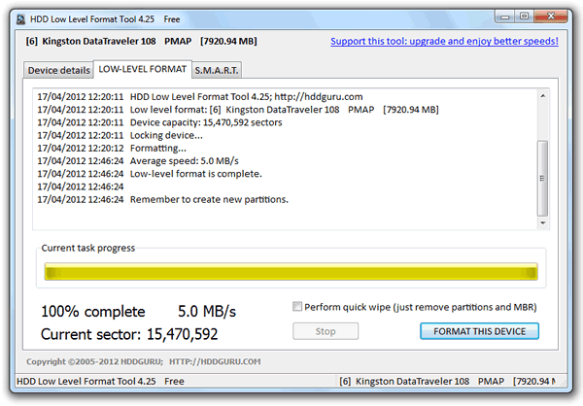
Task: Maximize the HDD Low Level Format window
Action: click(x=525, y=17)
